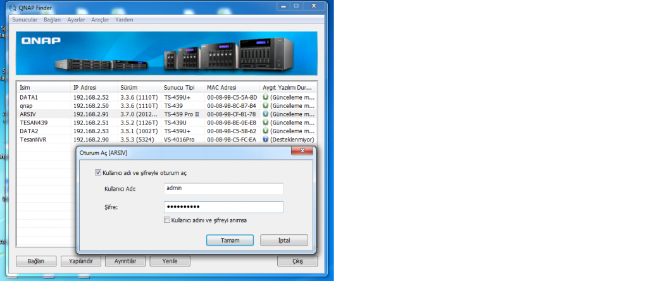Click the firmware status icon for DATA1

(266, 97)
